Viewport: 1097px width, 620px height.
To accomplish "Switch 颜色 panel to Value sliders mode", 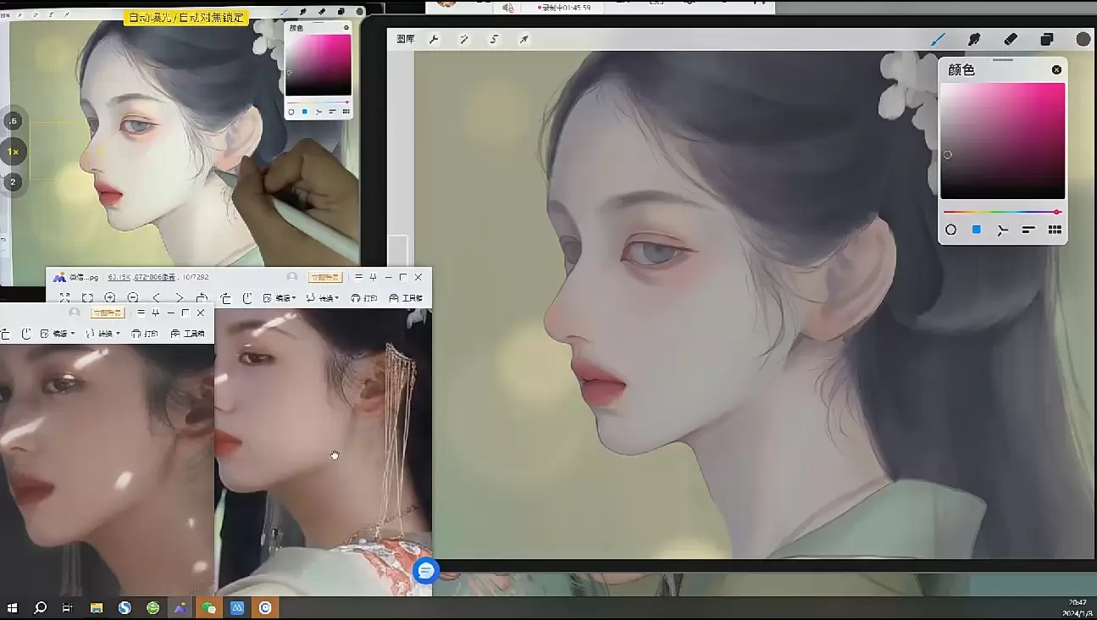I will click(x=1028, y=230).
